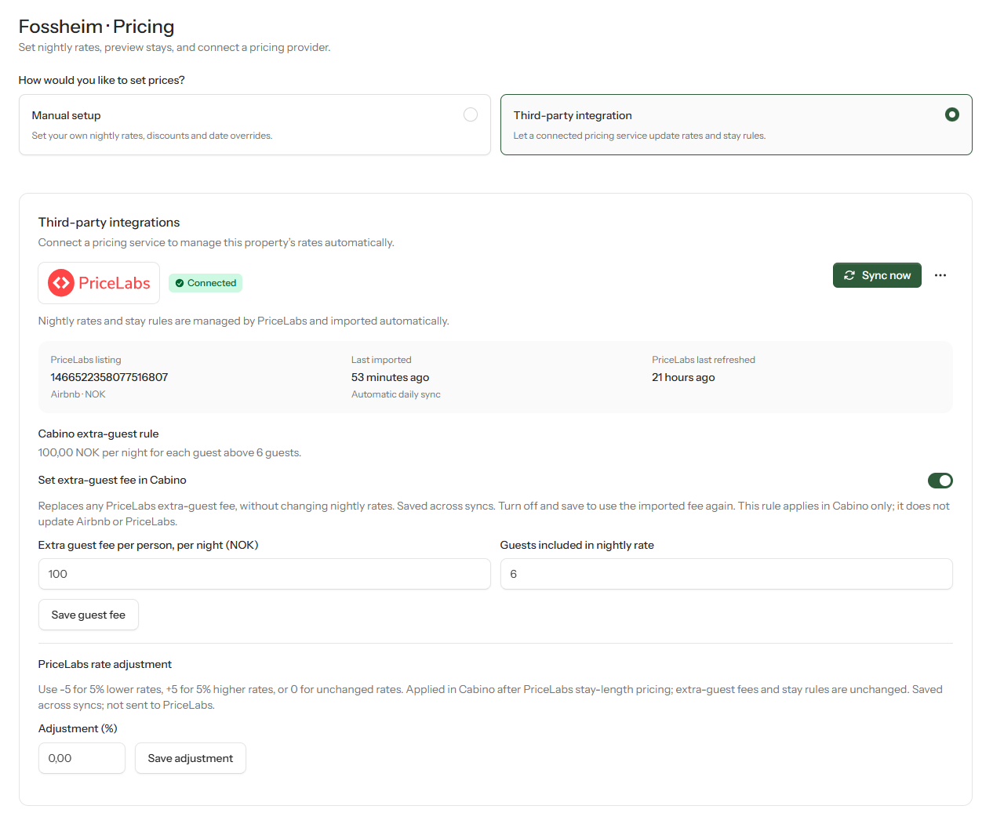Viewport: 993px width, 813px height.
Task: Click the listing ID 1466522358077516807
Action: 110,377
